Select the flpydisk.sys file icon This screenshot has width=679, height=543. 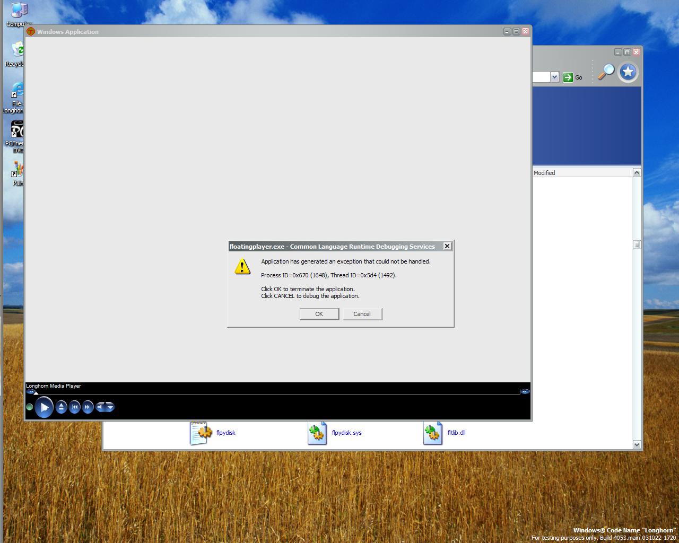tap(317, 433)
